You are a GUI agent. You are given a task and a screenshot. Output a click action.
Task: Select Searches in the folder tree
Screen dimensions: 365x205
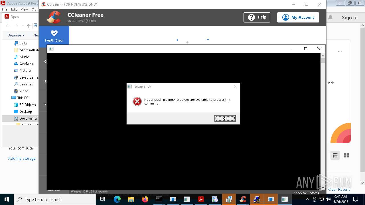tap(26, 84)
